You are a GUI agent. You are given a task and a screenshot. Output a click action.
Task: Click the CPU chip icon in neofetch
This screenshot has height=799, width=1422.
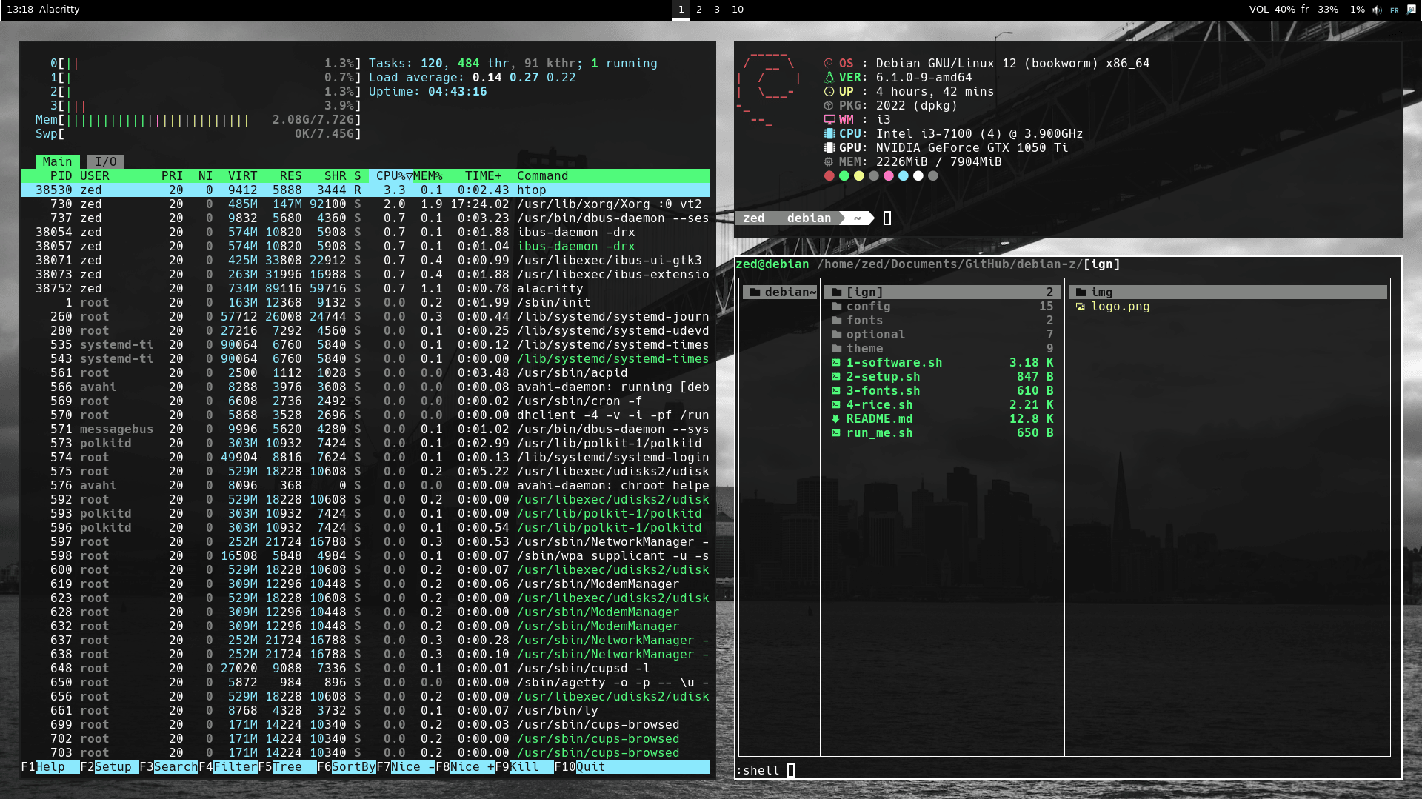click(x=829, y=133)
